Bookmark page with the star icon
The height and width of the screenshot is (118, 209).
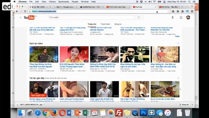pos(169,11)
